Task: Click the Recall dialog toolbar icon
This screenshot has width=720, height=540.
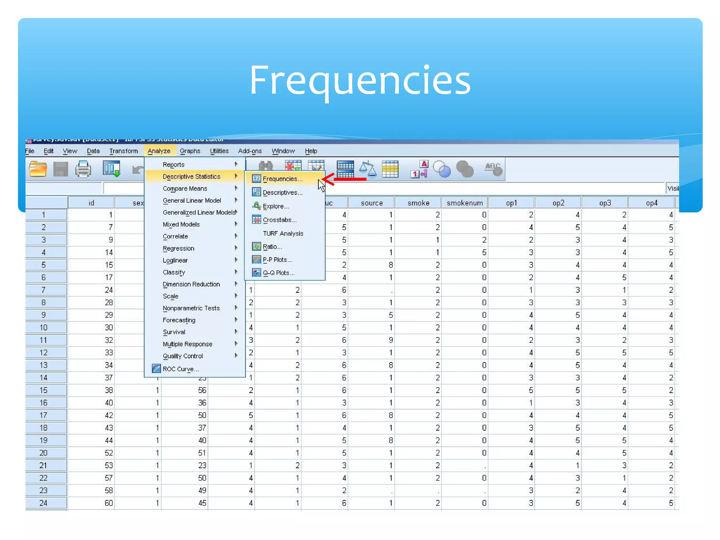Action: tap(112, 169)
